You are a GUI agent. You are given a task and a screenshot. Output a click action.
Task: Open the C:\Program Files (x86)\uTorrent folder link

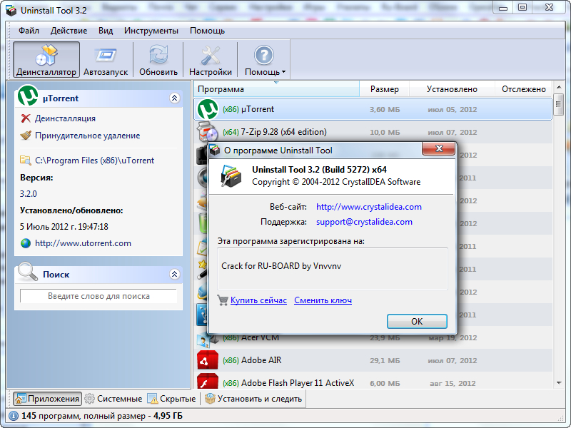pyautogui.click(x=95, y=160)
